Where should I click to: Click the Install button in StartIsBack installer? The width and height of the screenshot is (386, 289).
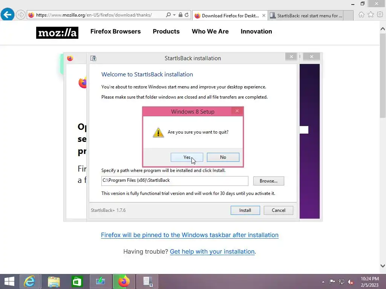tap(245, 210)
